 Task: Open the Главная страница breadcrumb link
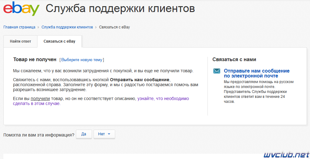pos(20,27)
